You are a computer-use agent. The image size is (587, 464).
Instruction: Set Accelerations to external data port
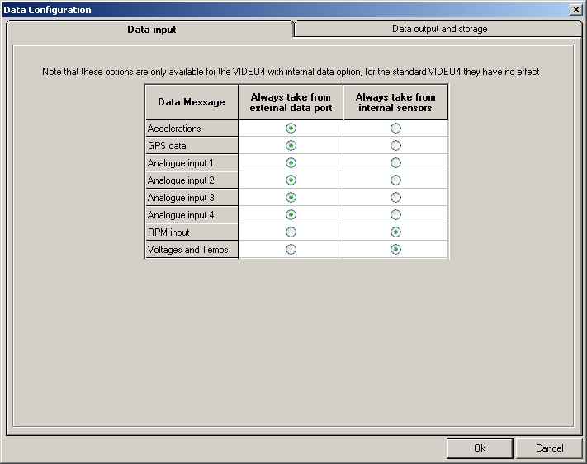coord(291,129)
